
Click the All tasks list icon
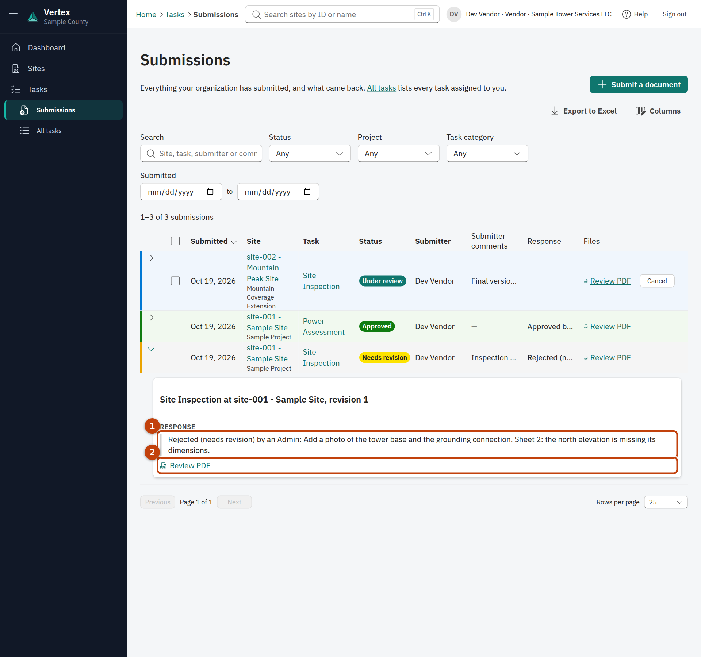click(24, 131)
